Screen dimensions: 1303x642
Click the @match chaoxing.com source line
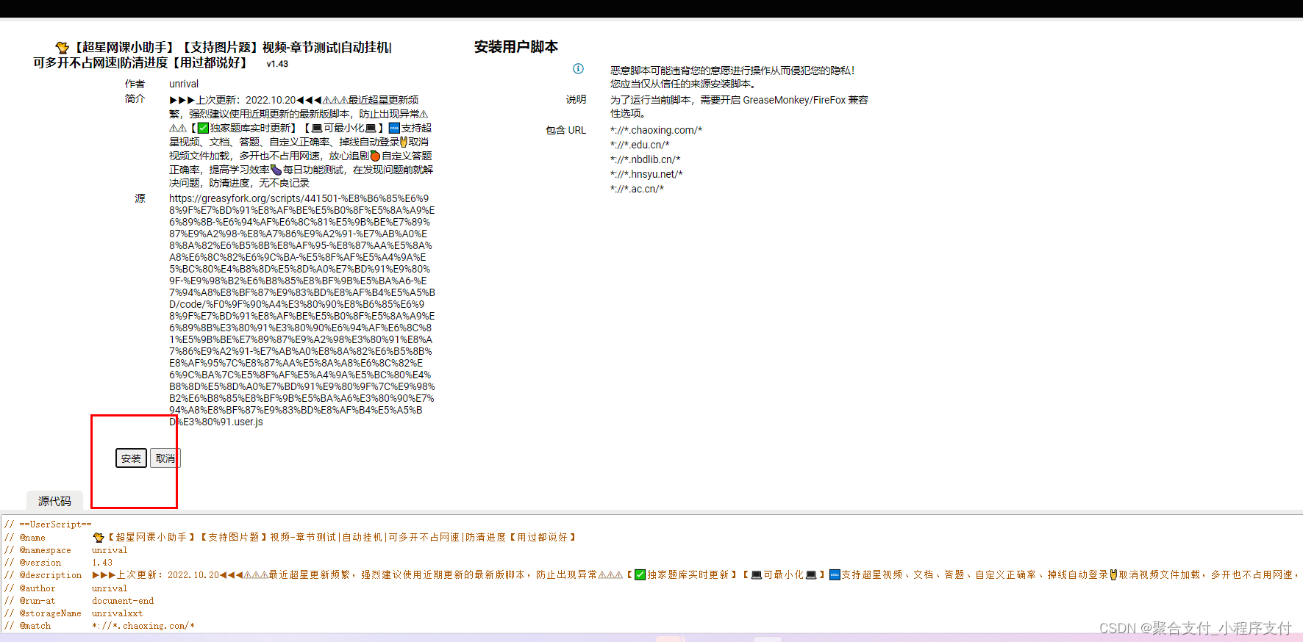coord(99,626)
